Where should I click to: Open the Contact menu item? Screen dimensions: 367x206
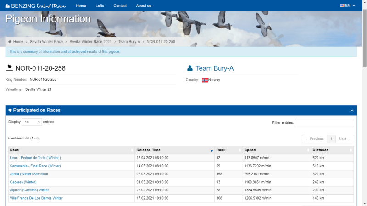click(120, 6)
